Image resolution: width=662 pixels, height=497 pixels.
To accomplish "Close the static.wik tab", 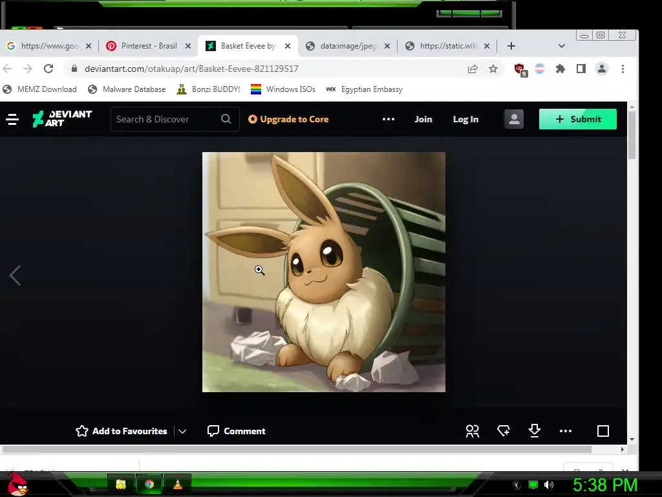I will click(x=486, y=46).
